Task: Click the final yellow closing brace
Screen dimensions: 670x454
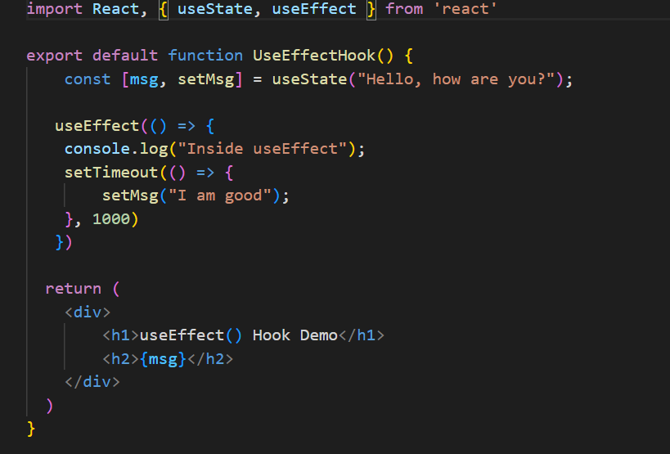Action: click(x=31, y=429)
